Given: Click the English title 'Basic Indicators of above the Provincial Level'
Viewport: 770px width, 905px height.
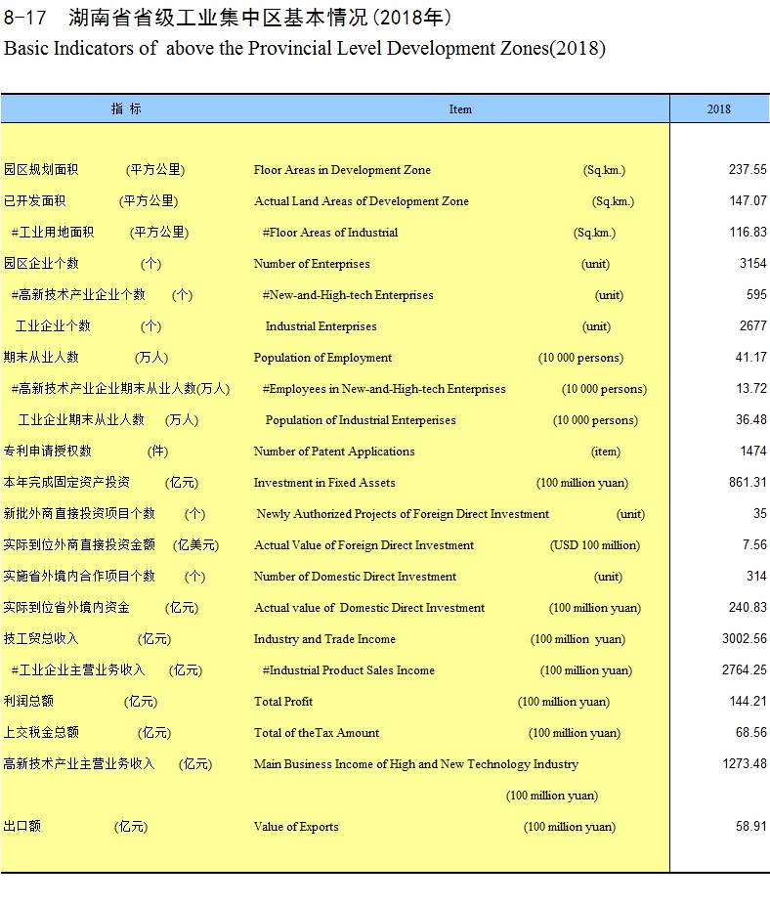Looking at the screenshot, I should pyautogui.click(x=193, y=49).
